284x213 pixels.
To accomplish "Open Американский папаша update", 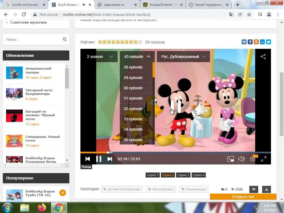I will (38, 70).
